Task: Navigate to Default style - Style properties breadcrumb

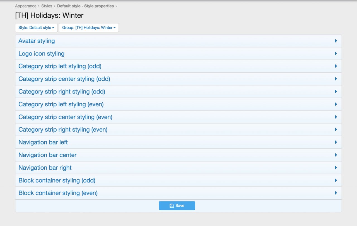Action: pyautogui.click(x=85, y=6)
